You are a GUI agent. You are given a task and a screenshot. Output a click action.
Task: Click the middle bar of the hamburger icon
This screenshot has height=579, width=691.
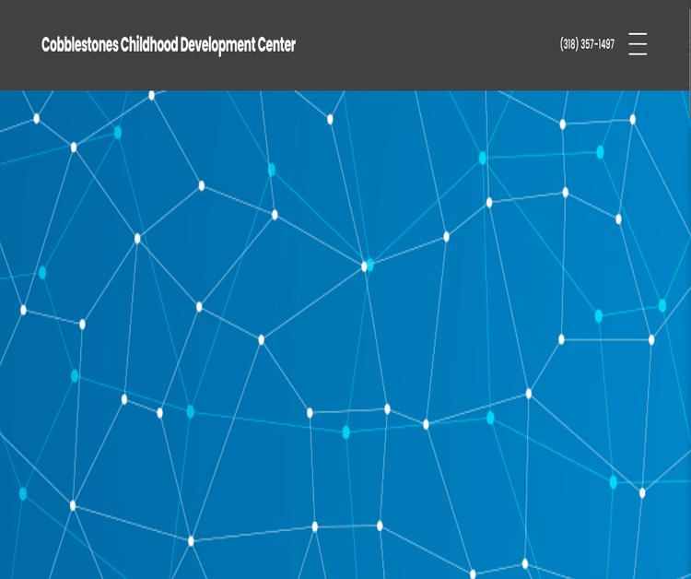pos(638,44)
